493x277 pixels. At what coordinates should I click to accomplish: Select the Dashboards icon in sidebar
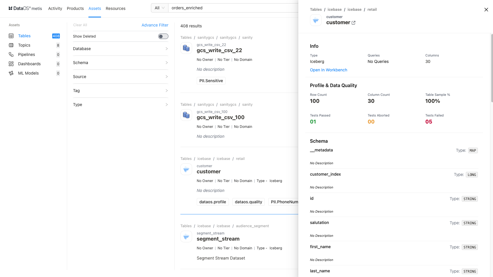[x=11, y=64]
